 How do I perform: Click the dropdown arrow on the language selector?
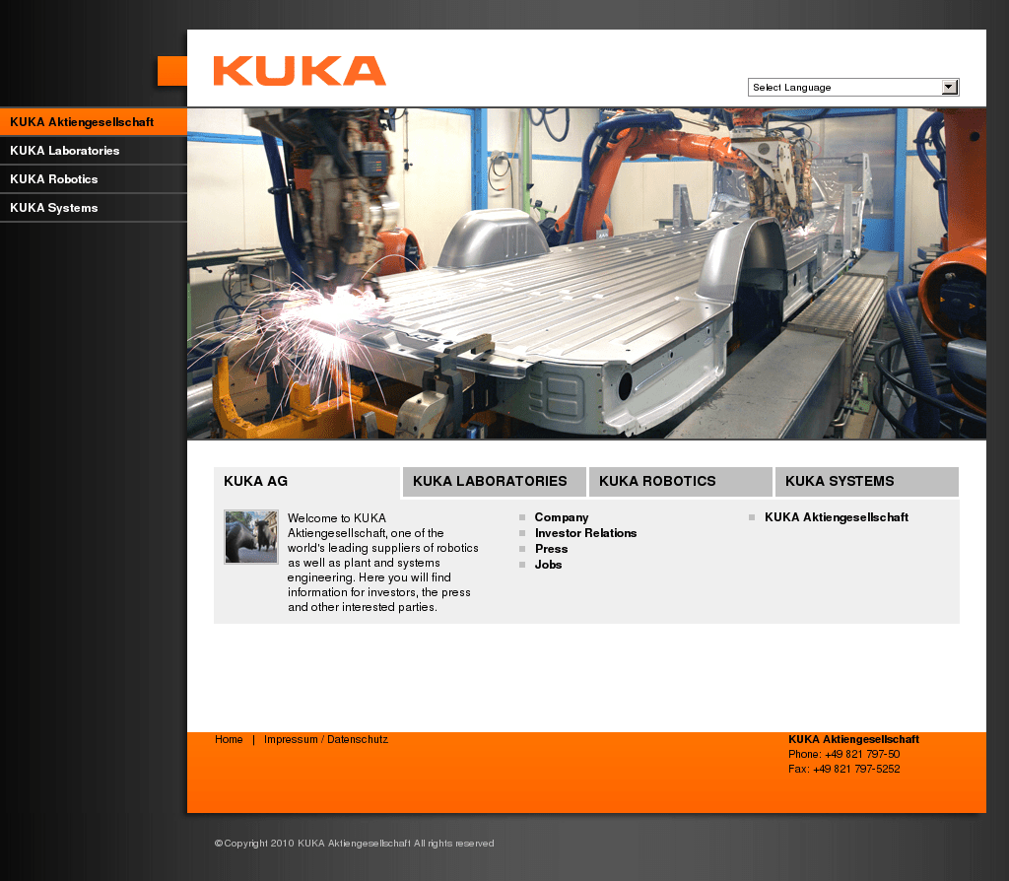tap(949, 87)
